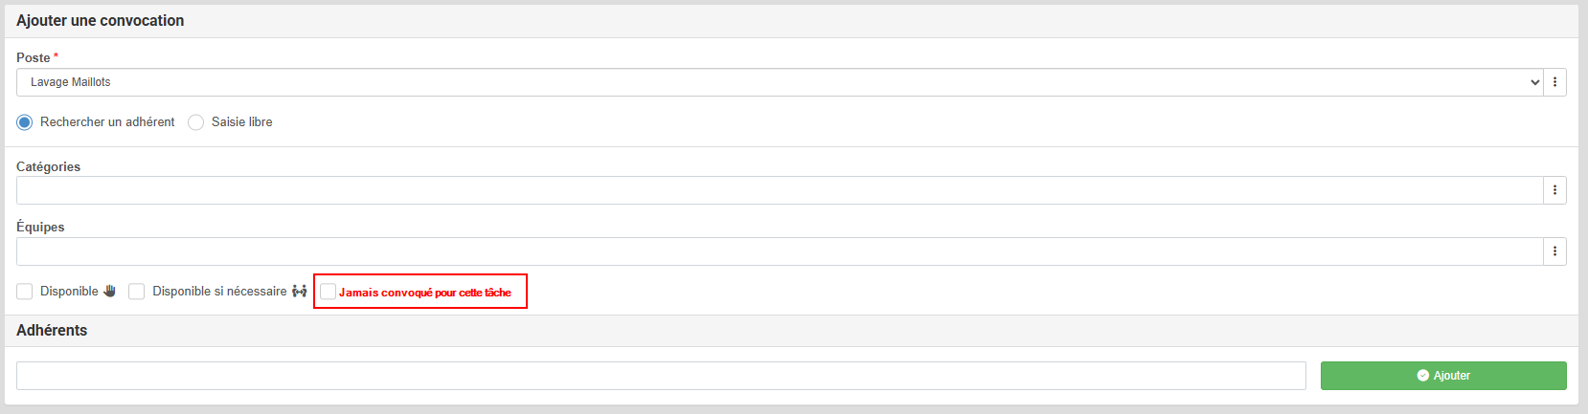Click the 'Adhérents' section header
The width and height of the screenshot is (1588, 414).
(52, 331)
